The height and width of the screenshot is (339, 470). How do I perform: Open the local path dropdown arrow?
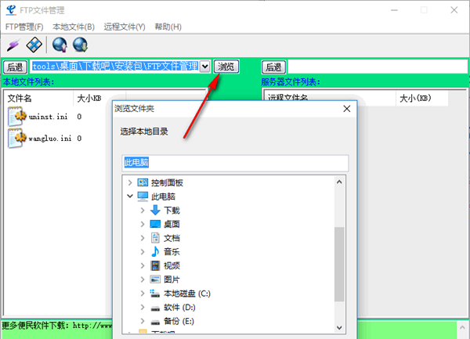(204, 67)
